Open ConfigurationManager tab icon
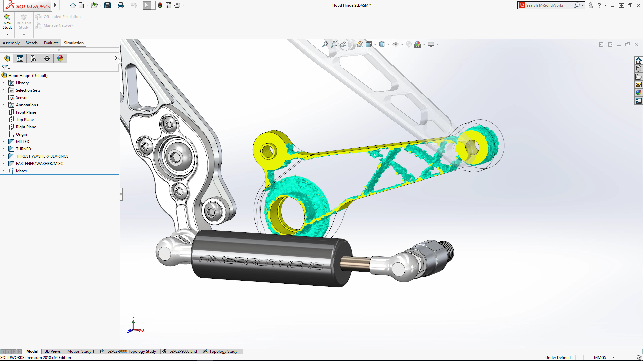Viewport: 643px width, 361px height. pos(33,58)
